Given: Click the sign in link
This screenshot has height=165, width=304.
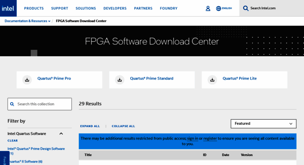Looking at the screenshot, I should [x=192, y=138].
